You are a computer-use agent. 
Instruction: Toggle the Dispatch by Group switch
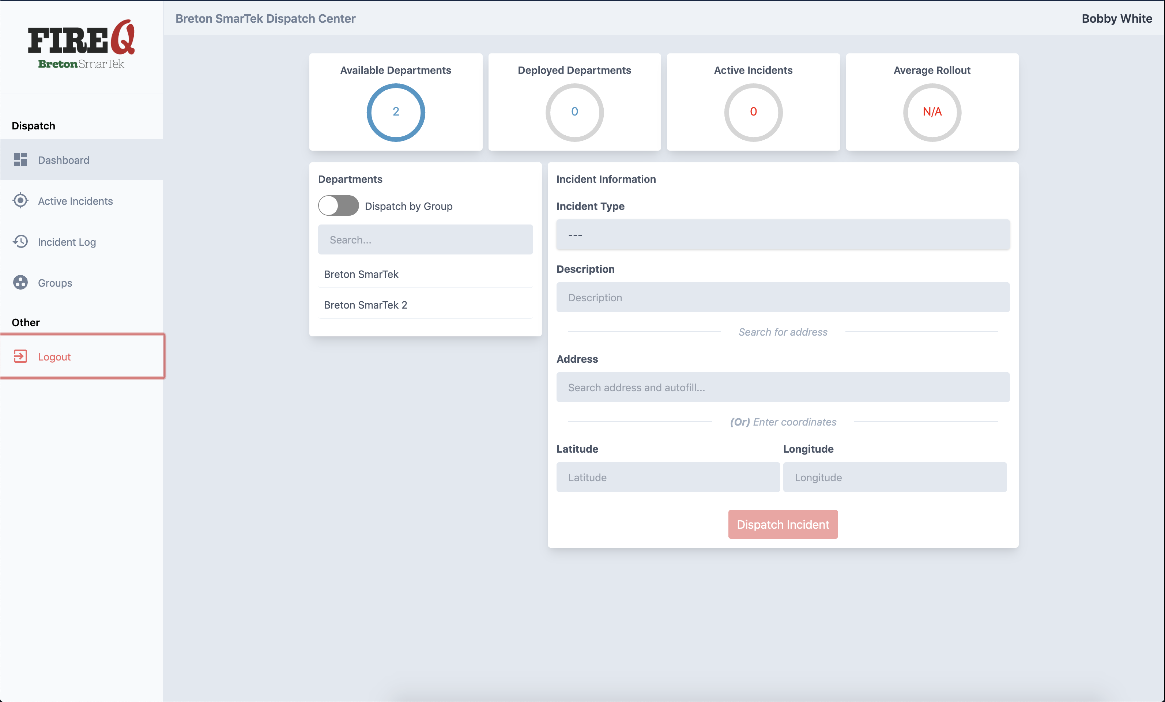point(338,205)
